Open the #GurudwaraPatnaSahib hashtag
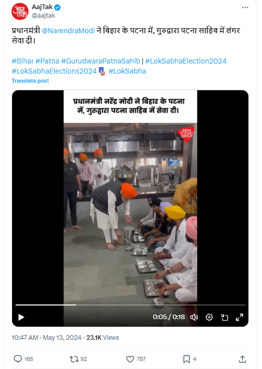 click(100, 61)
